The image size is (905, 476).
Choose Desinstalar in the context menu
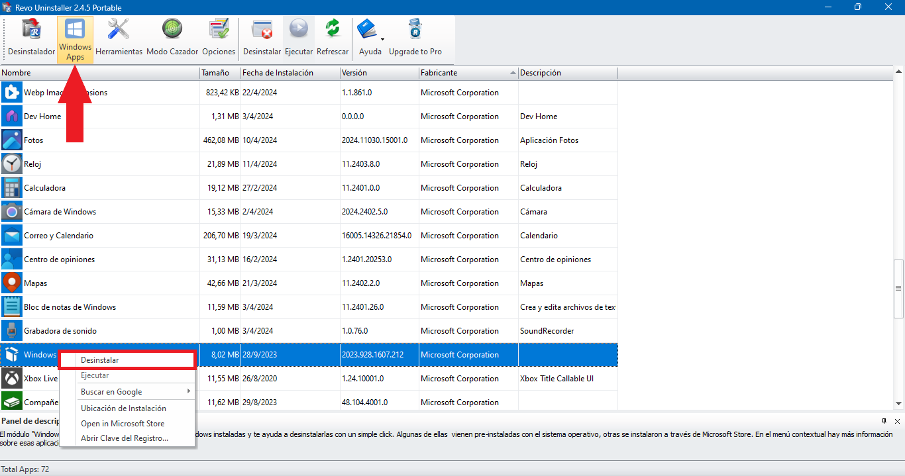127,360
